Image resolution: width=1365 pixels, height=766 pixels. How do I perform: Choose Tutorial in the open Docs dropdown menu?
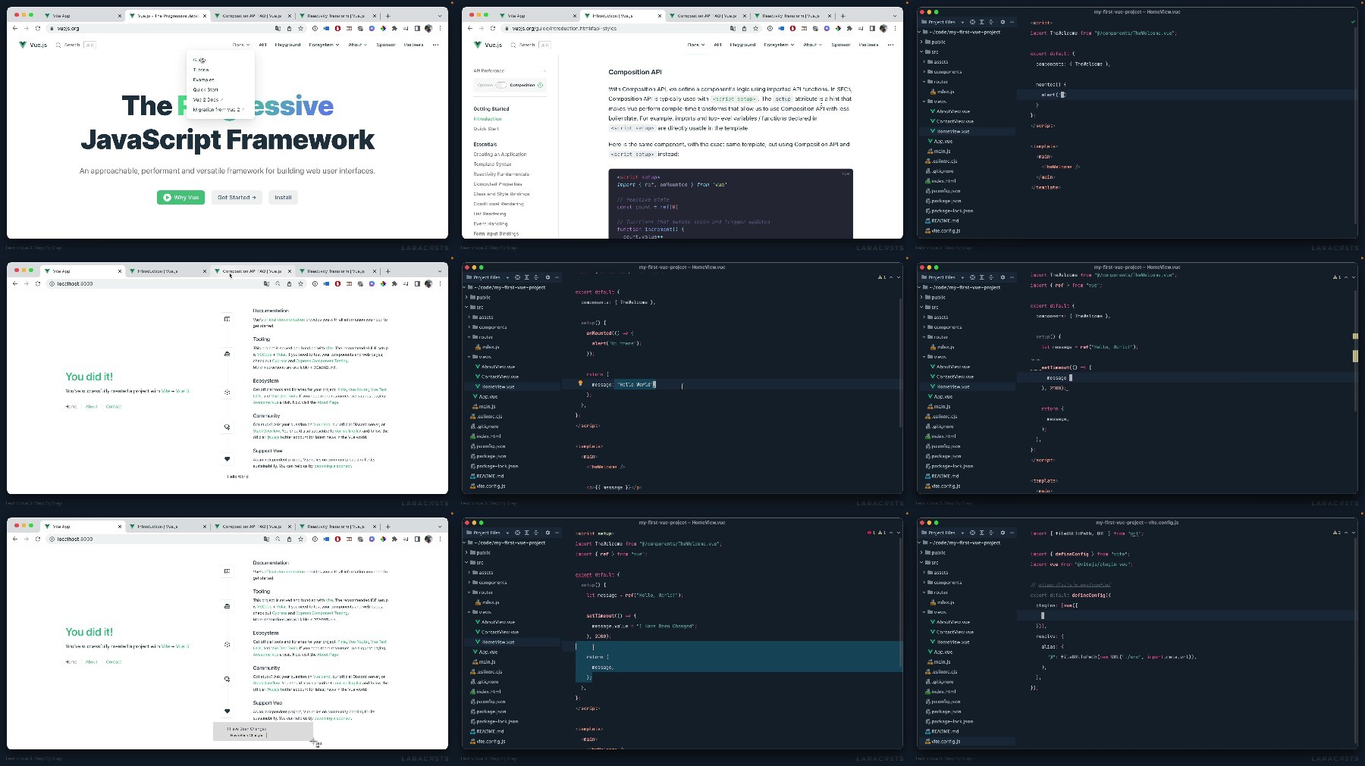pos(201,70)
